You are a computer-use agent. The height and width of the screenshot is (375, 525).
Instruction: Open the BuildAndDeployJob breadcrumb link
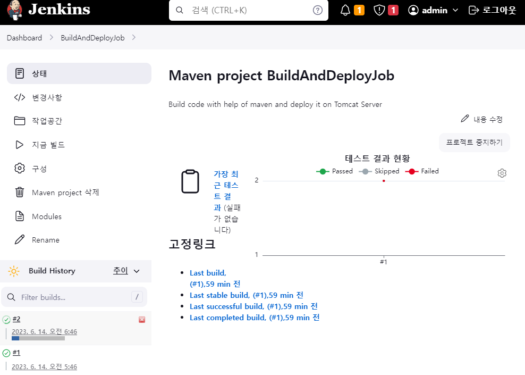pos(93,38)
